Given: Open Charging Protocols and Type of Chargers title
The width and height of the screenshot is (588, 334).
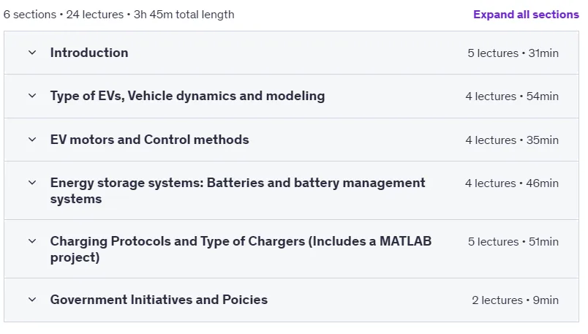Looking at the screenshot, I should click(241, 249).
